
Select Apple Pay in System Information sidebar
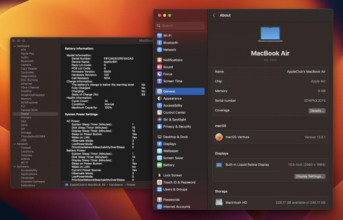[27, 53]
